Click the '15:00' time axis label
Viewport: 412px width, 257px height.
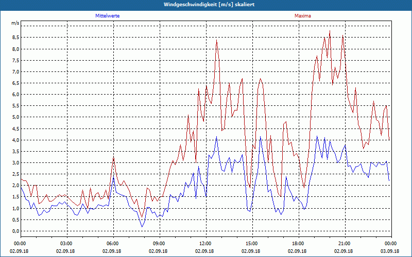tap(252, 244)
